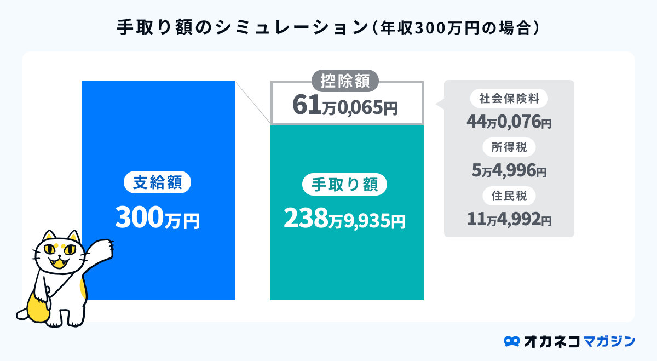Viewport: 657px width, 361px height.
Task: Click the 社会保険料 label pill
Action: point(509,99)
